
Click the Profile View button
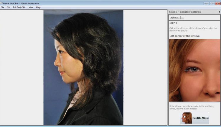[194, 118]
